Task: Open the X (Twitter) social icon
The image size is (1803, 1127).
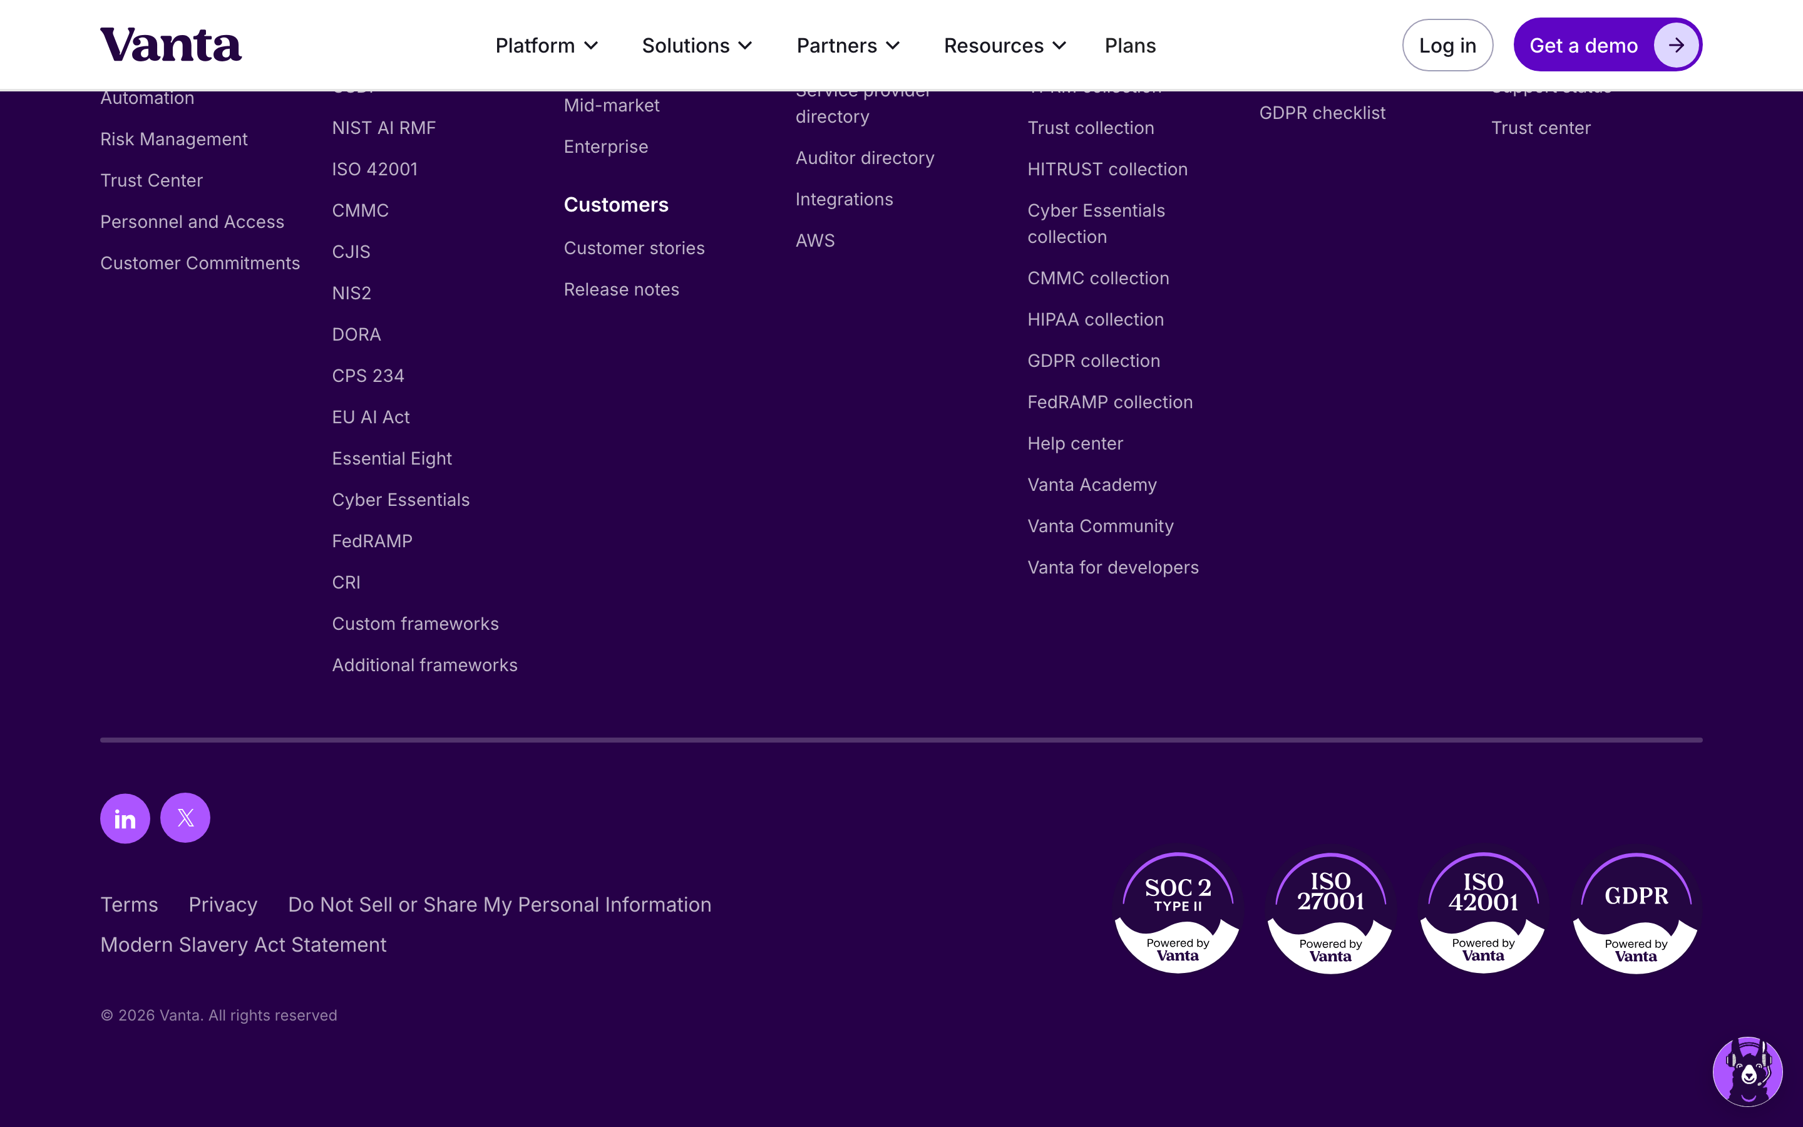Action: (185, 818)
